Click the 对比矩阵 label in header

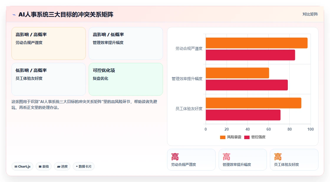[x=310, y=14]
